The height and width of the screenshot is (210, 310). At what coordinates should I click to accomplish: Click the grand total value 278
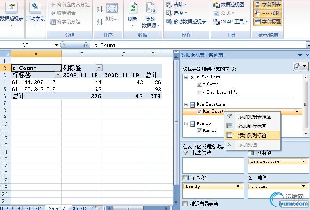point(153,96)
